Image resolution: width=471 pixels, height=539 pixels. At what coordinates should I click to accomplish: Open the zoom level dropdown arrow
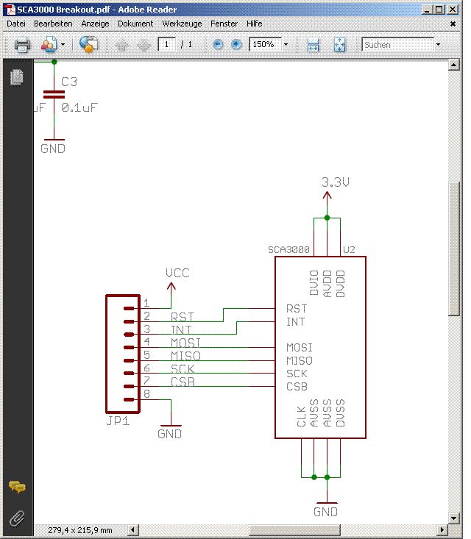click(x=286, y=44)
